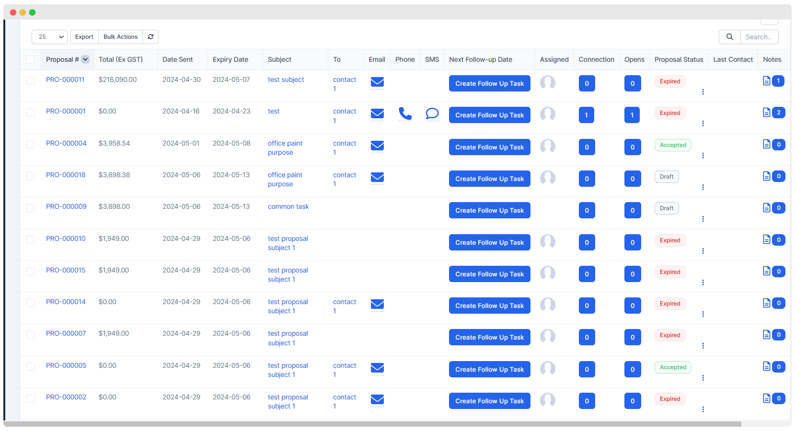Open notes document icon for PRO-000015

pyautogui.click(x=767, y=271)
